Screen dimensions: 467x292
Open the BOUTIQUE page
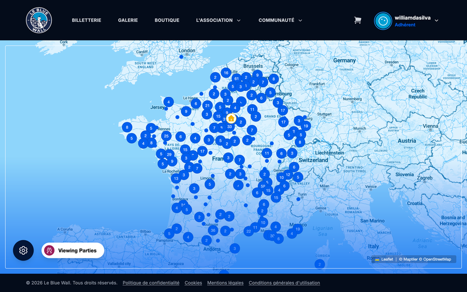pos(167,20)
